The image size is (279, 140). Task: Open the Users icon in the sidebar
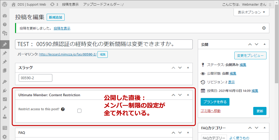5,117
